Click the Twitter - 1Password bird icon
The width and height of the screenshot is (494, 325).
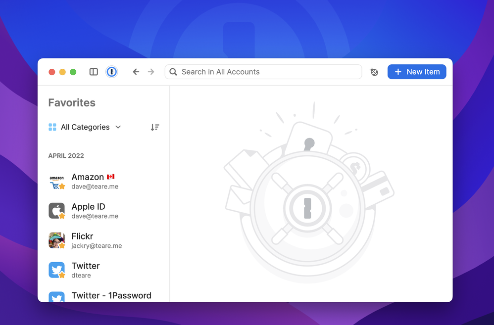pyautogui.click(x=57, y=297)
